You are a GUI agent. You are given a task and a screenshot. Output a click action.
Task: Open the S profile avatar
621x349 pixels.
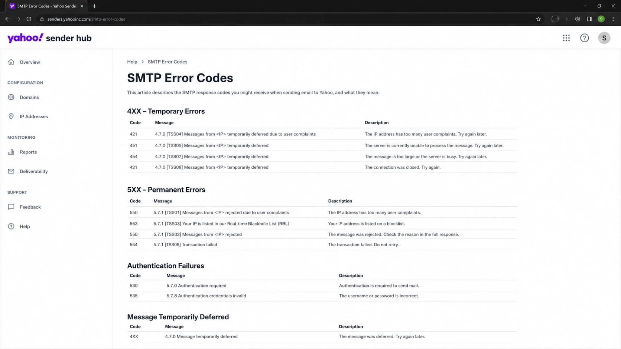(604, 38)
